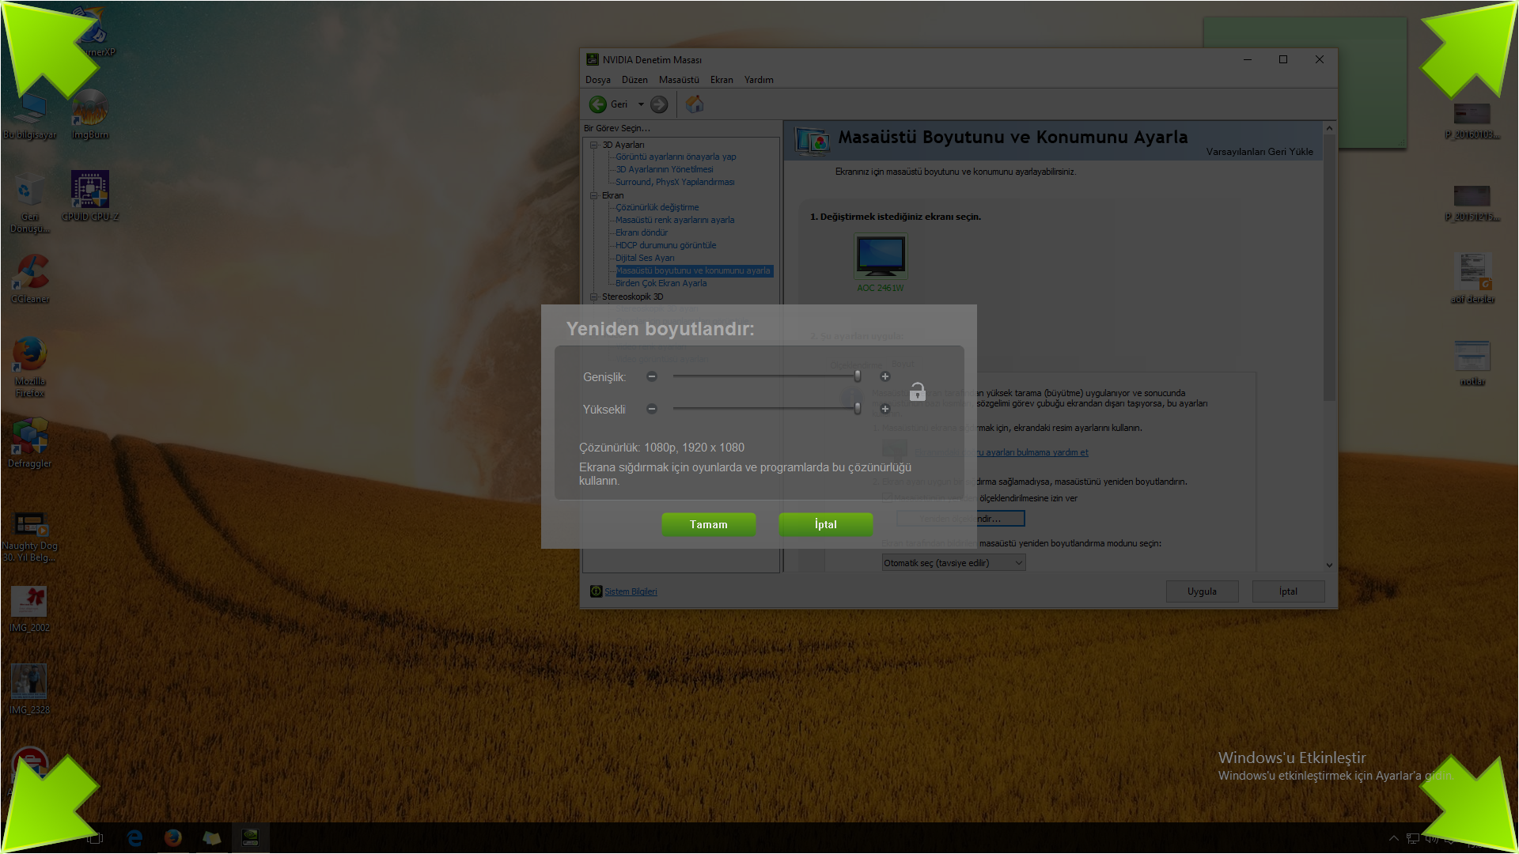Click the Yükseklik slider handle

857,409
